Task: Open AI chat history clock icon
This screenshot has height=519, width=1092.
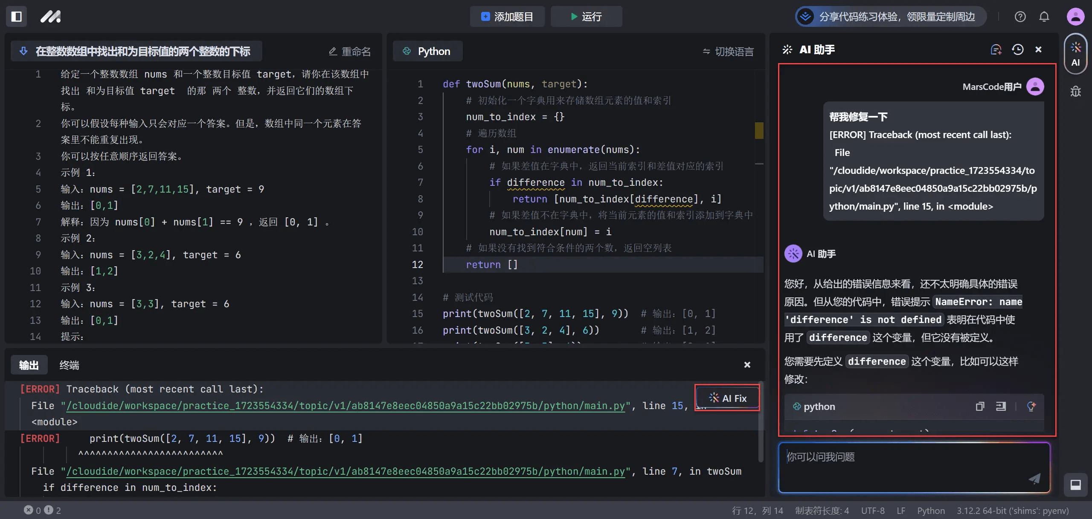Action: pos(1017,50)
